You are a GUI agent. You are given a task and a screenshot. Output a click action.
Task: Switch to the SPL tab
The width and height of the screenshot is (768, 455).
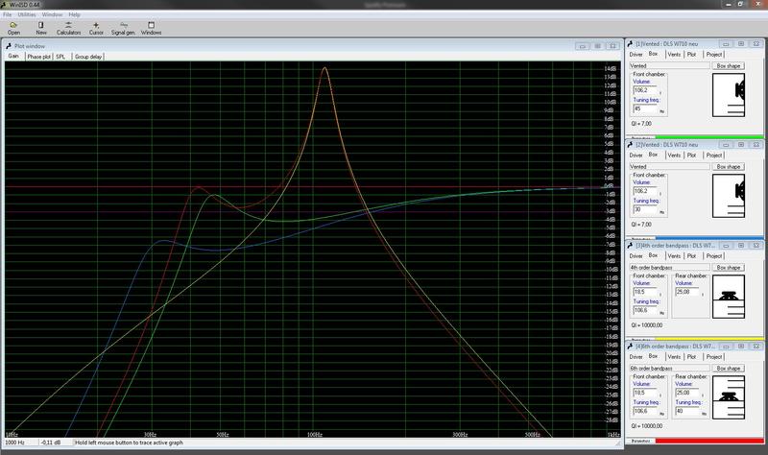tap(60, 57)
